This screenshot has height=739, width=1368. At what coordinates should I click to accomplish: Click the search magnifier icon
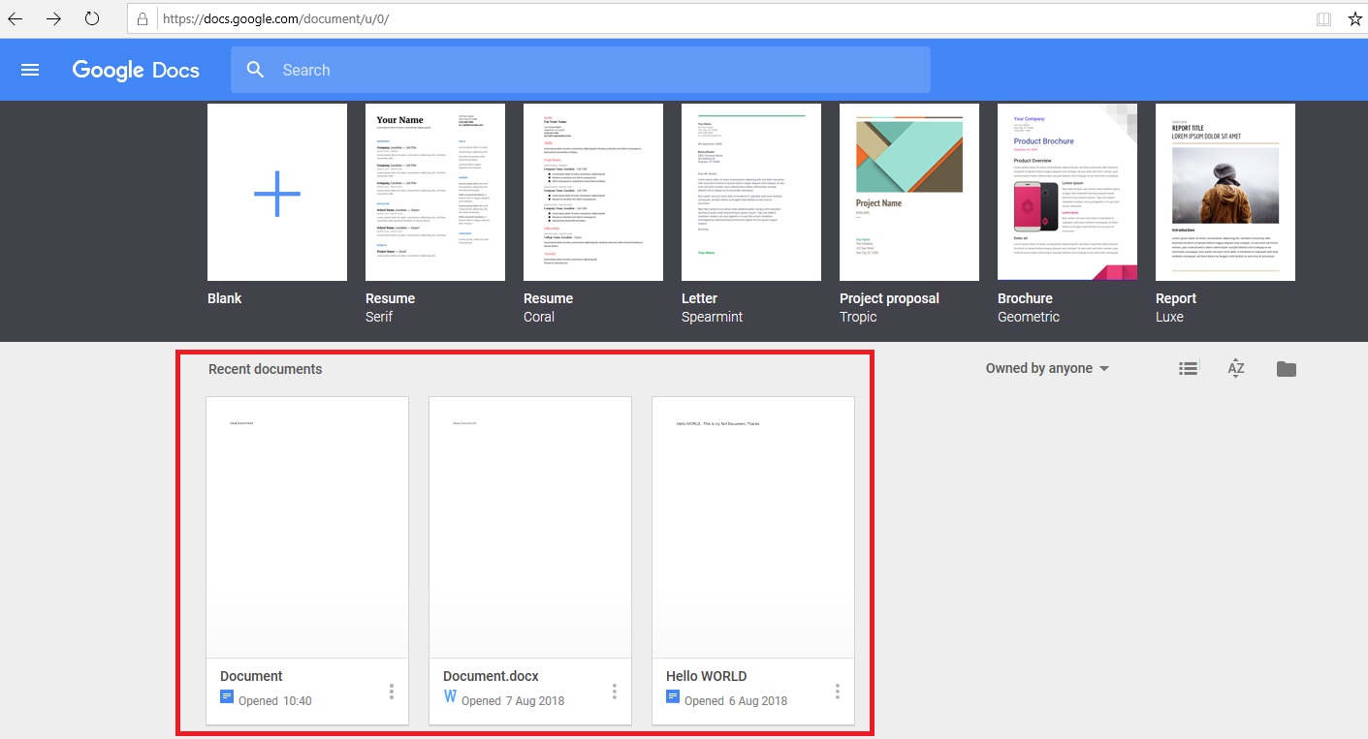click(x=255, y=70)
